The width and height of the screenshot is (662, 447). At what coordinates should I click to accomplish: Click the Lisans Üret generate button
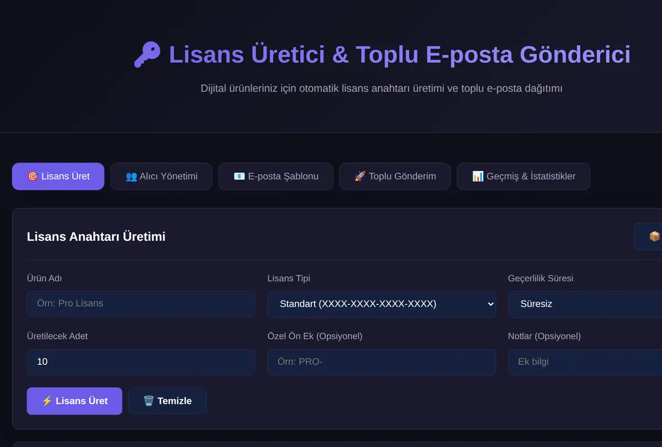point(74,401)
